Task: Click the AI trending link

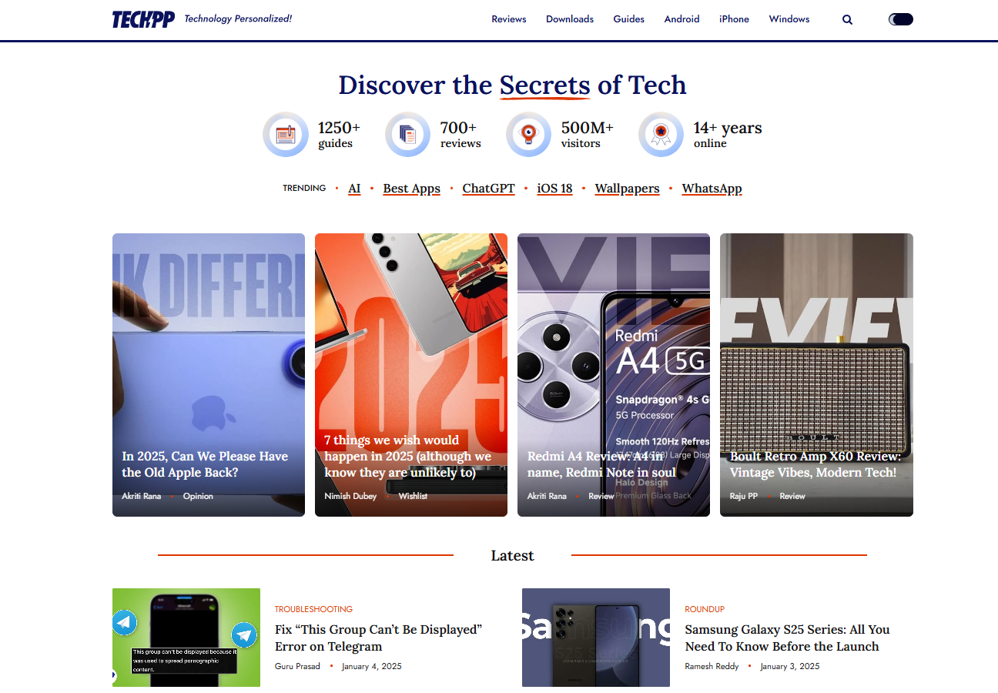Action: [354, 189]
